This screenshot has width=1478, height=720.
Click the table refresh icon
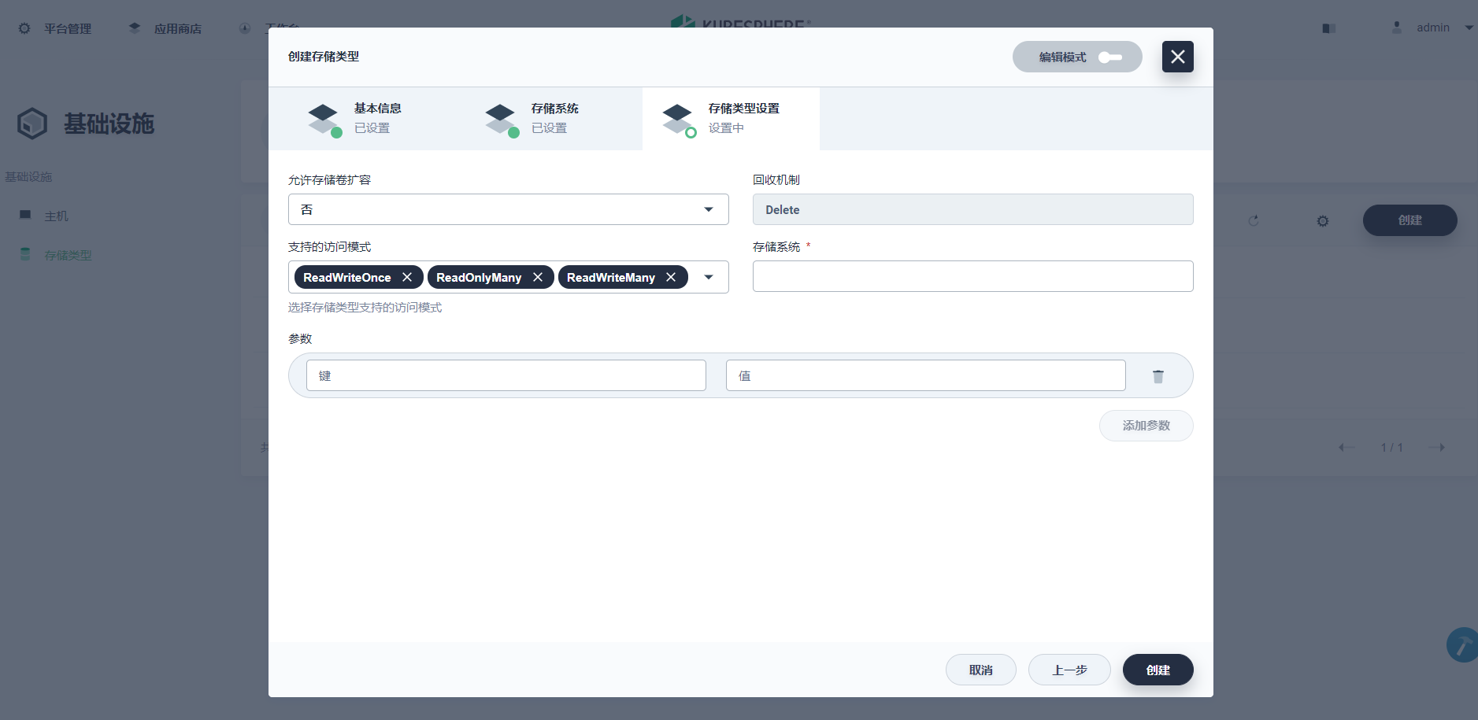click(x=1254, y=221)
